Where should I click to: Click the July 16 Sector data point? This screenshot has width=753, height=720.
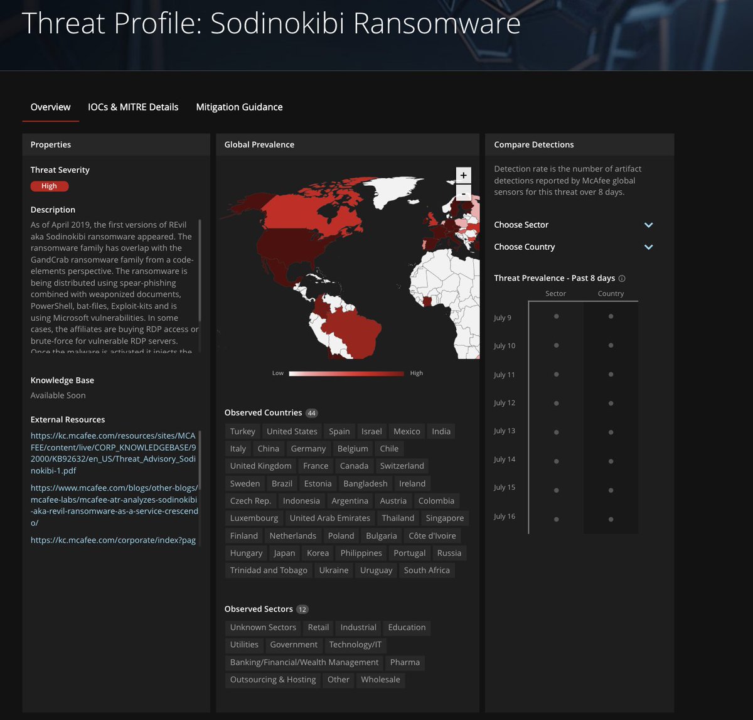click(x=556, y=519)
